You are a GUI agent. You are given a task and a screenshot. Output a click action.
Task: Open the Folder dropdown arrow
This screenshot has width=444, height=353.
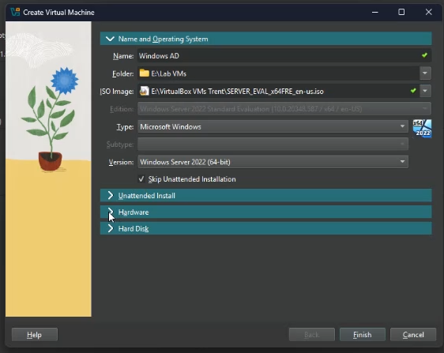425,73
